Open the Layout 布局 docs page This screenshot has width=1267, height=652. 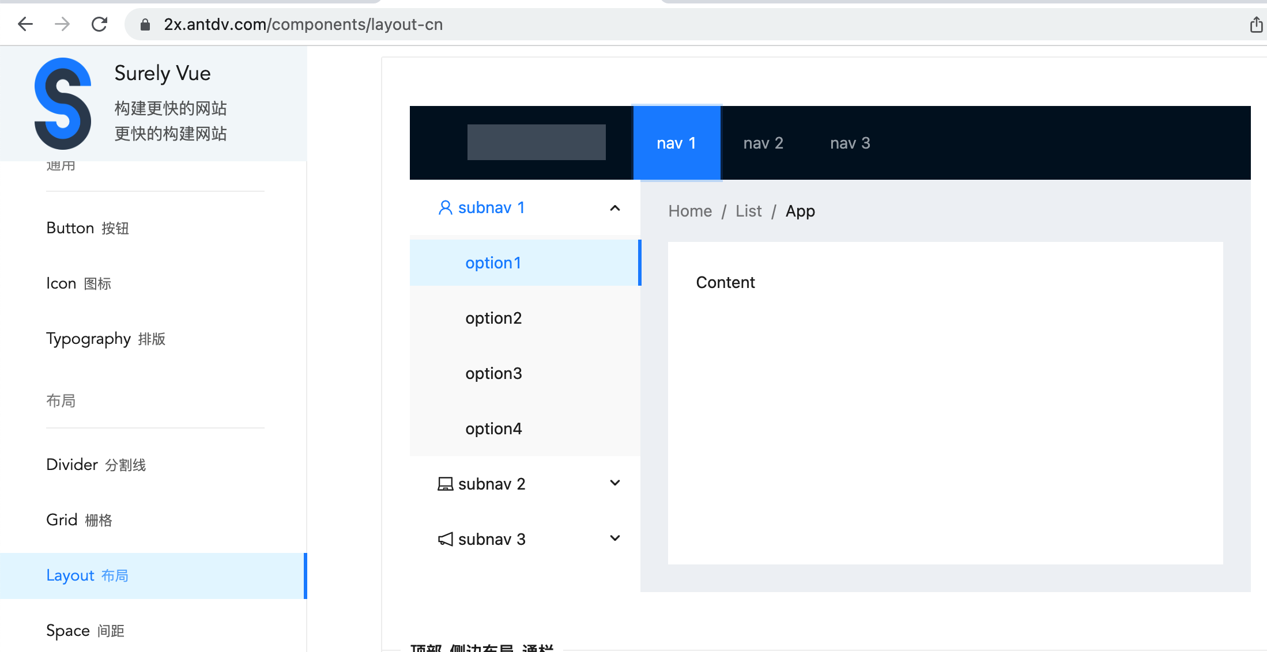pyautogui.click(x=153, y=575)
